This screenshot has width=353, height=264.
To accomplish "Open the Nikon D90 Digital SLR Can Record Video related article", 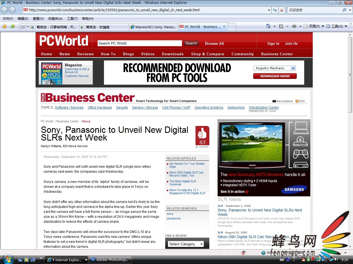I will [x=186, y=174].
